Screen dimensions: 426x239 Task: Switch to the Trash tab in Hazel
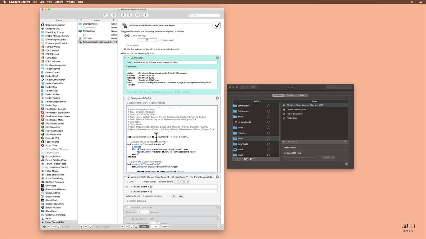(x=290, y=95)
